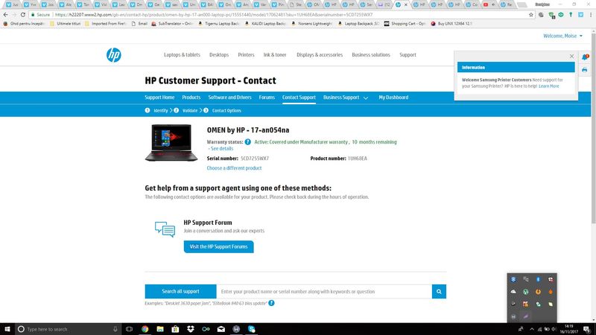Click the Windows 'Type here to search' box

69,329
